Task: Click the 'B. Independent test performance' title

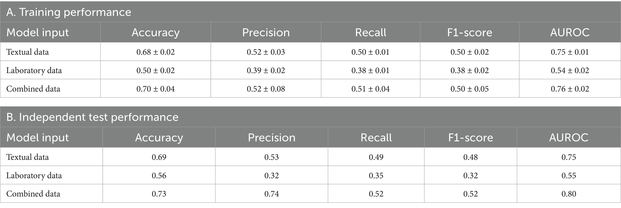Action: 92,117
